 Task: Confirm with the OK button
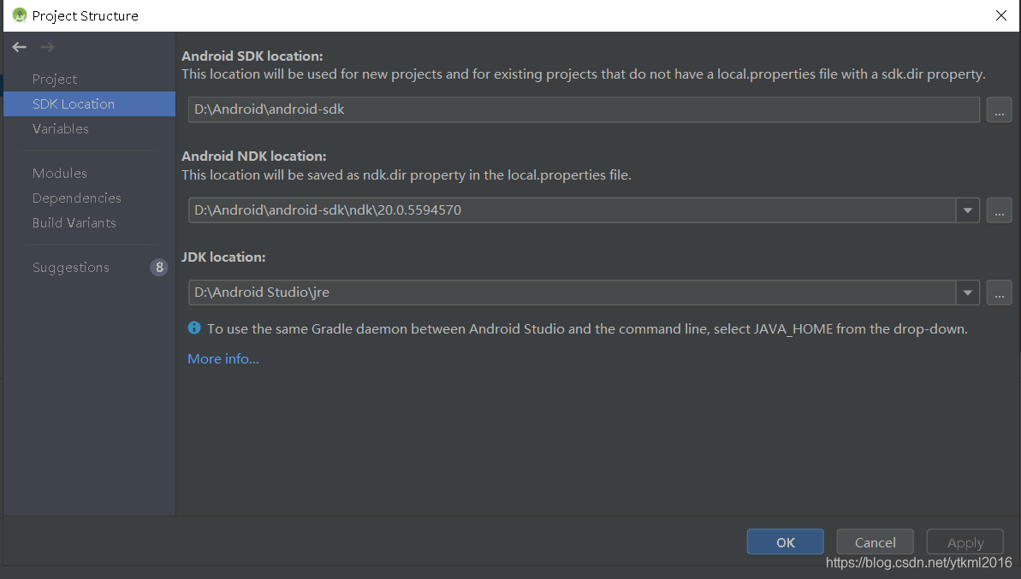(x=786, y=542)
